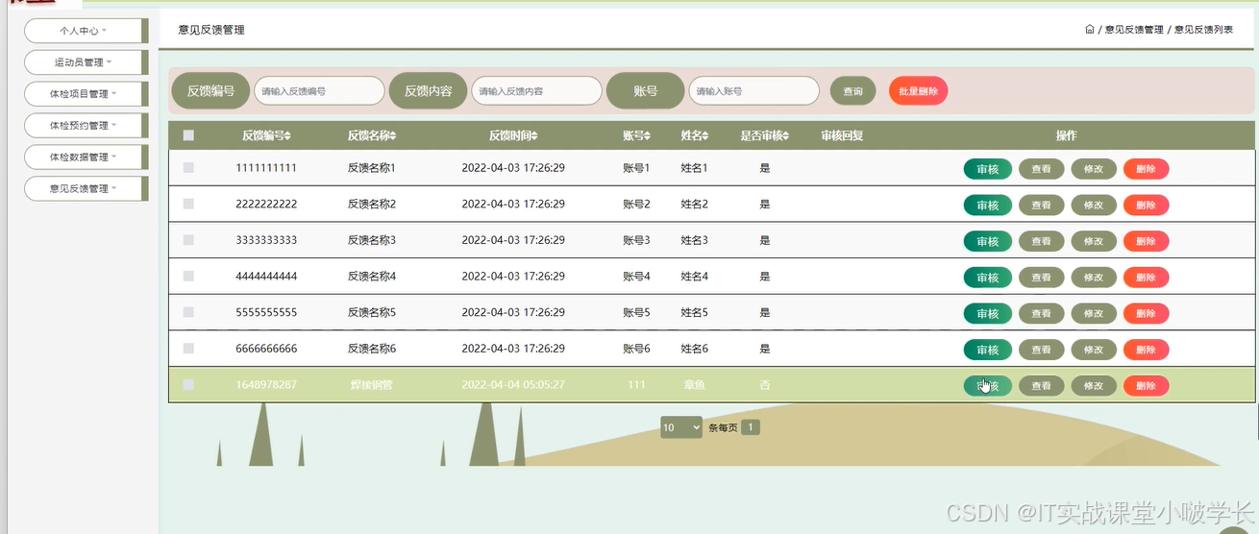
Task: Click 查看 for row 3333333333
Action: click(x=1041, y=241)
